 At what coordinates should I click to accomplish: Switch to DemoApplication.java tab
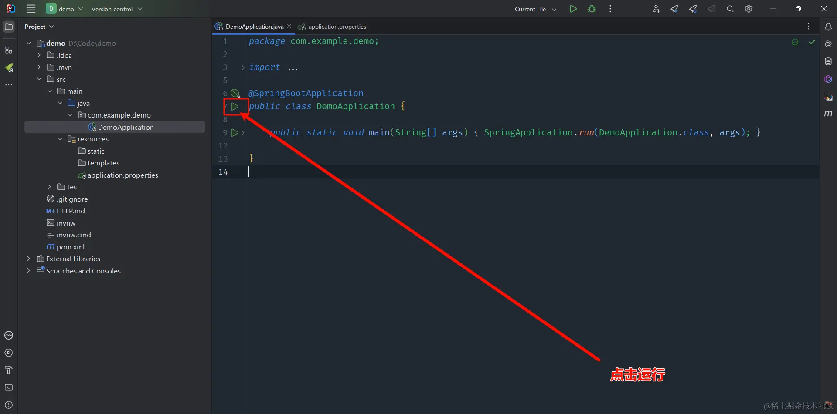coord(253,27)
